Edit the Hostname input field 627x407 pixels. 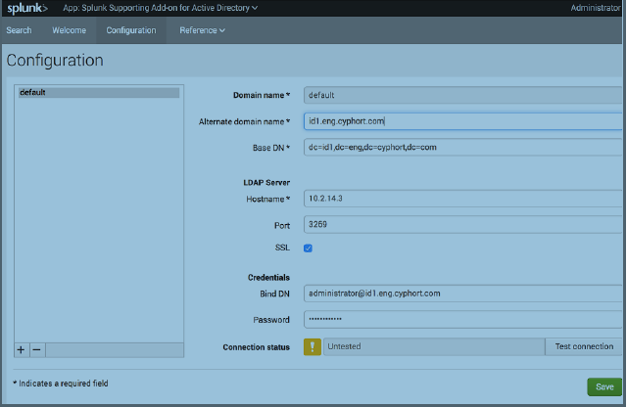coord(462,199)
